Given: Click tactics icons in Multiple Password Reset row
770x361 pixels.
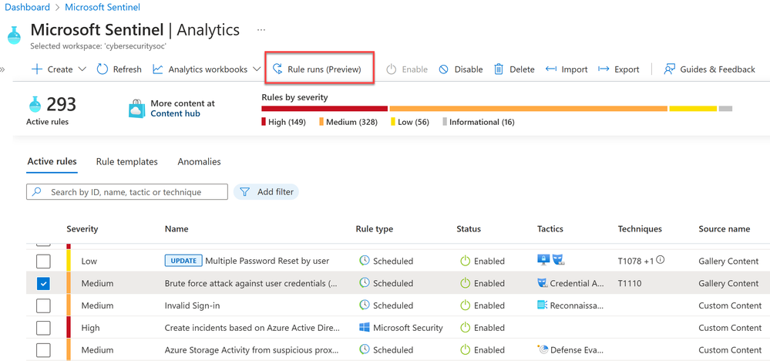Looking at the screenshot, I should tap(550, 260).
